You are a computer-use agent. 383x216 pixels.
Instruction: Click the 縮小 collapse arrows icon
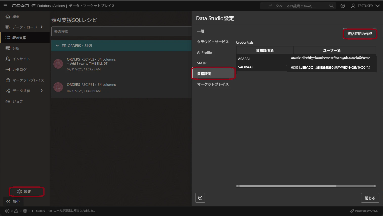[8, 201]
